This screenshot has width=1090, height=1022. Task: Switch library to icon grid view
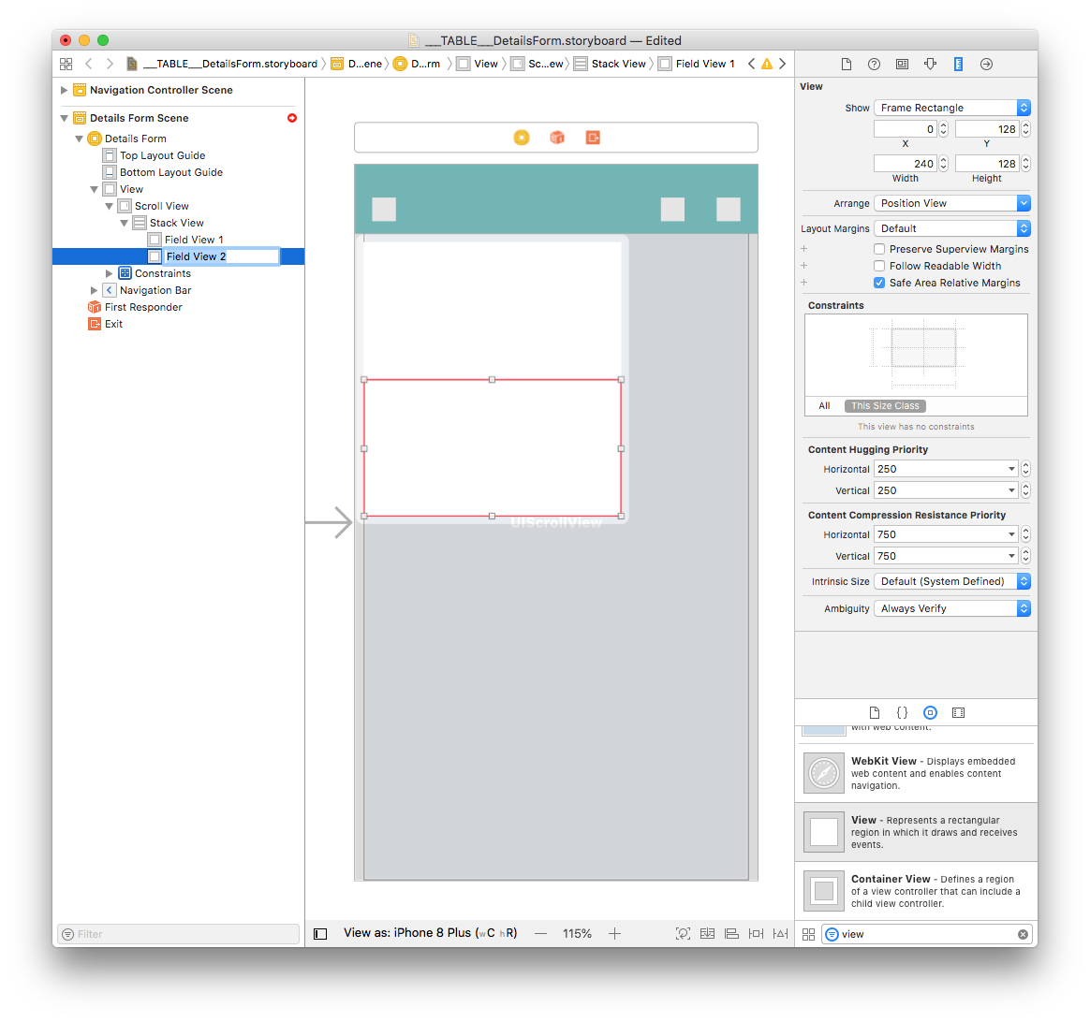tap(808, 934)
